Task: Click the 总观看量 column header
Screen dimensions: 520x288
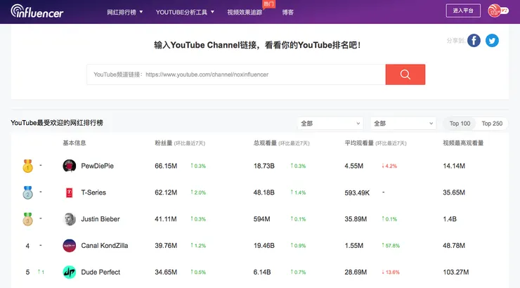Action: click(x=265, y=143)
